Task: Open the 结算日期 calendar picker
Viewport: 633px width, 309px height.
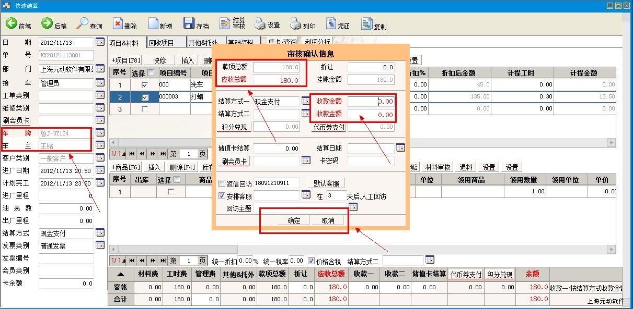Action: [x=400, y=148]
